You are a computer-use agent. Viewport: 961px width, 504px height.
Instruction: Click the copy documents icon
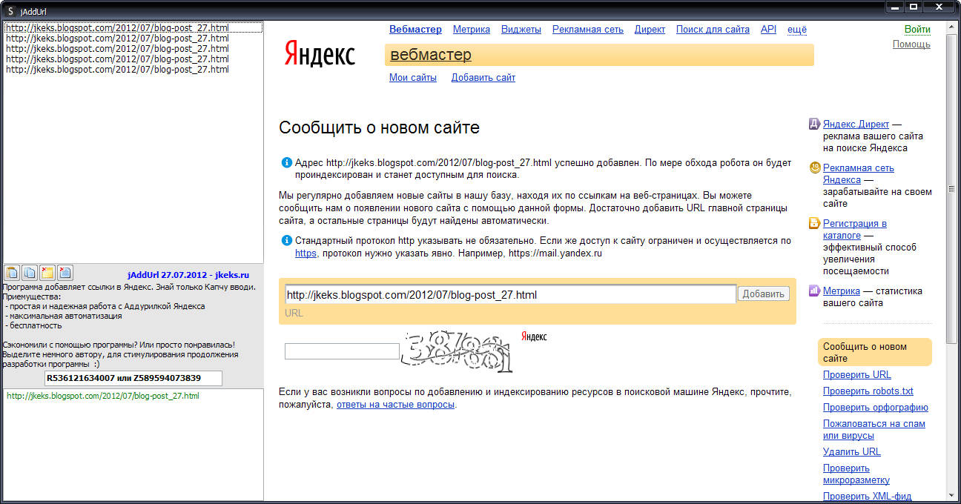(x=30, y=273)
